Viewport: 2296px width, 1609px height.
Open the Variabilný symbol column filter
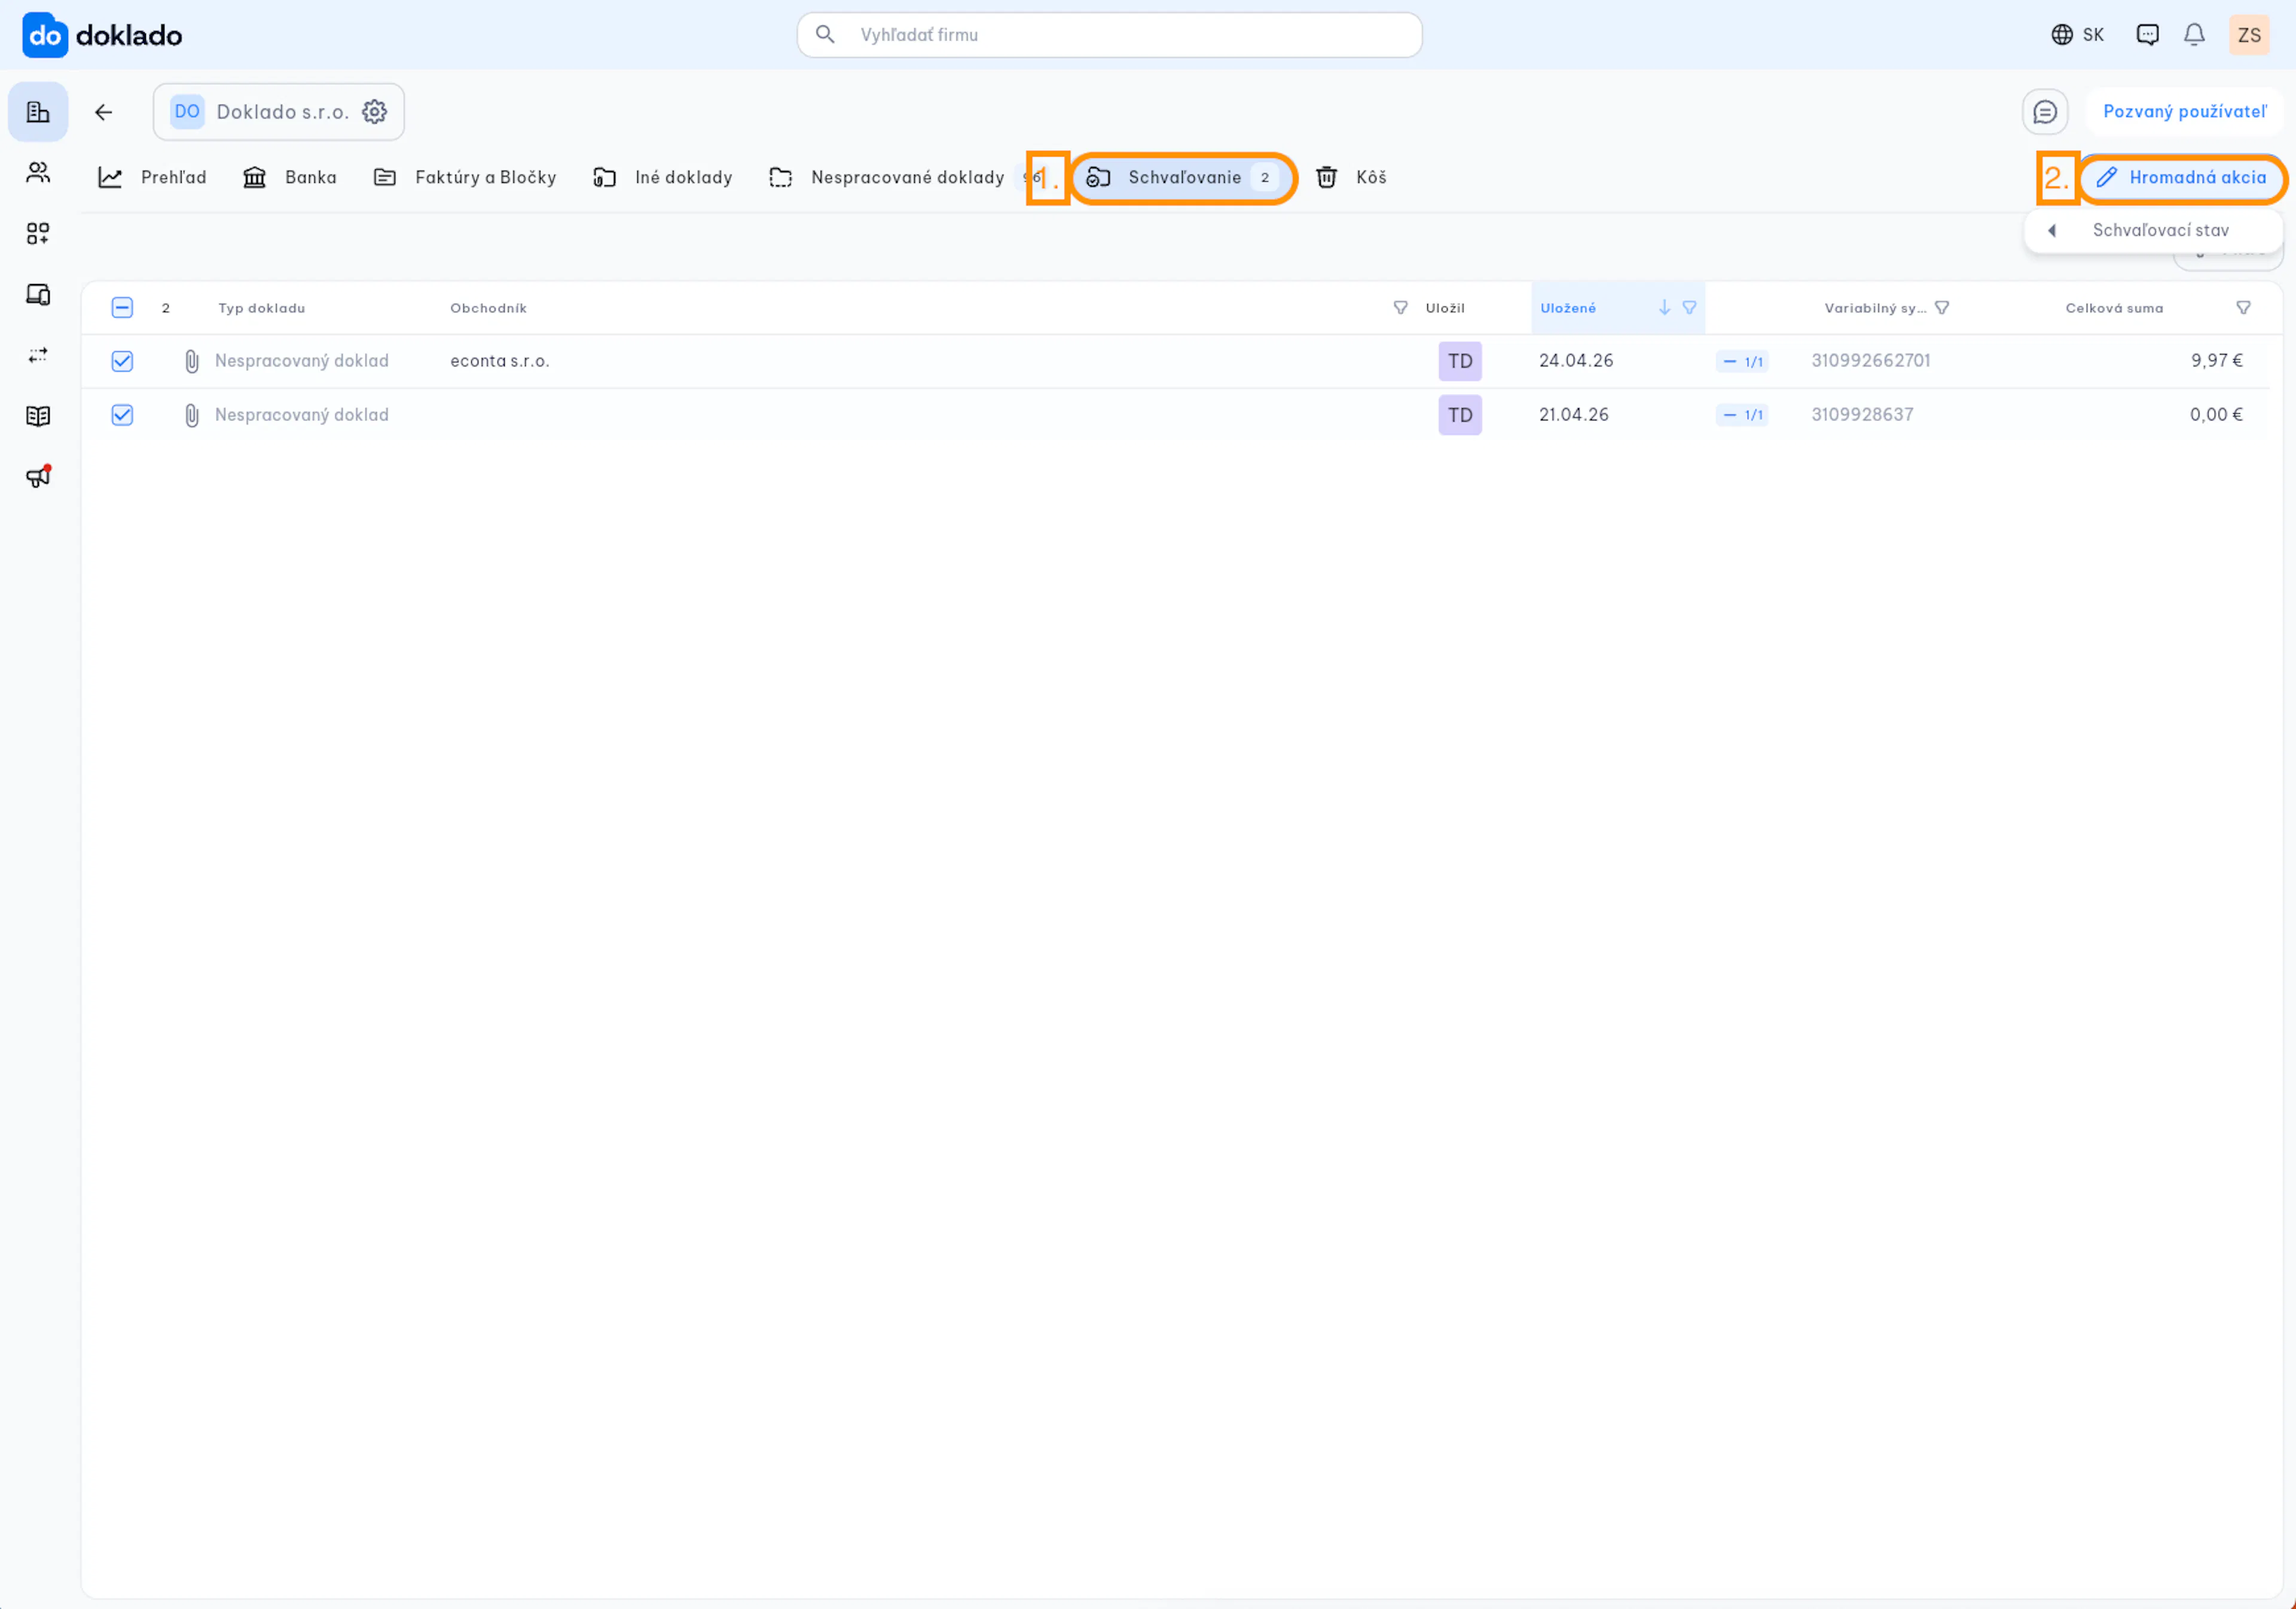[1943, 308]
